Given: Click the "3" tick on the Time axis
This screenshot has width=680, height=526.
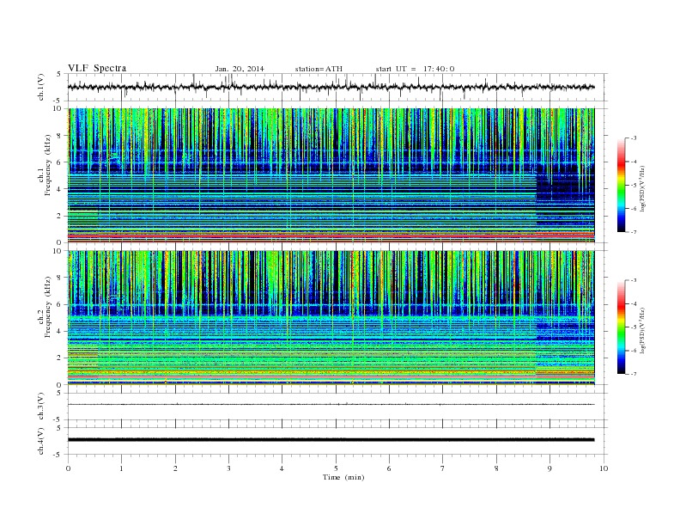Looking at the screenshot, I should point(229,468).
